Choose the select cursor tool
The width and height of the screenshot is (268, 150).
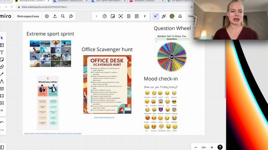2,38
